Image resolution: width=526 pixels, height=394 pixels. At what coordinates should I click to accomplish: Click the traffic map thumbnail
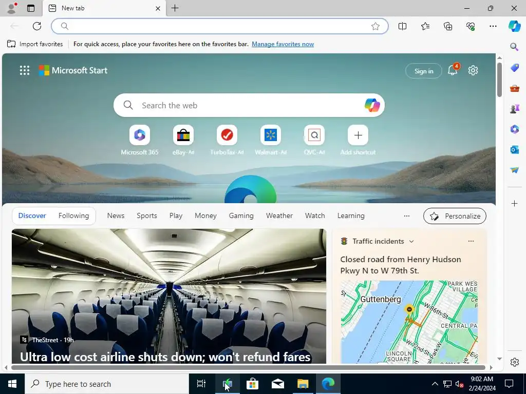(x=409, y=322)
